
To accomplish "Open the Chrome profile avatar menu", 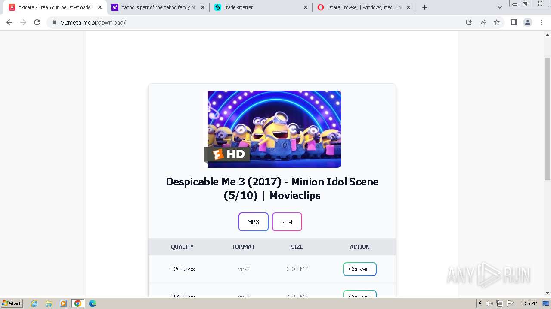I will click(528, 22).
